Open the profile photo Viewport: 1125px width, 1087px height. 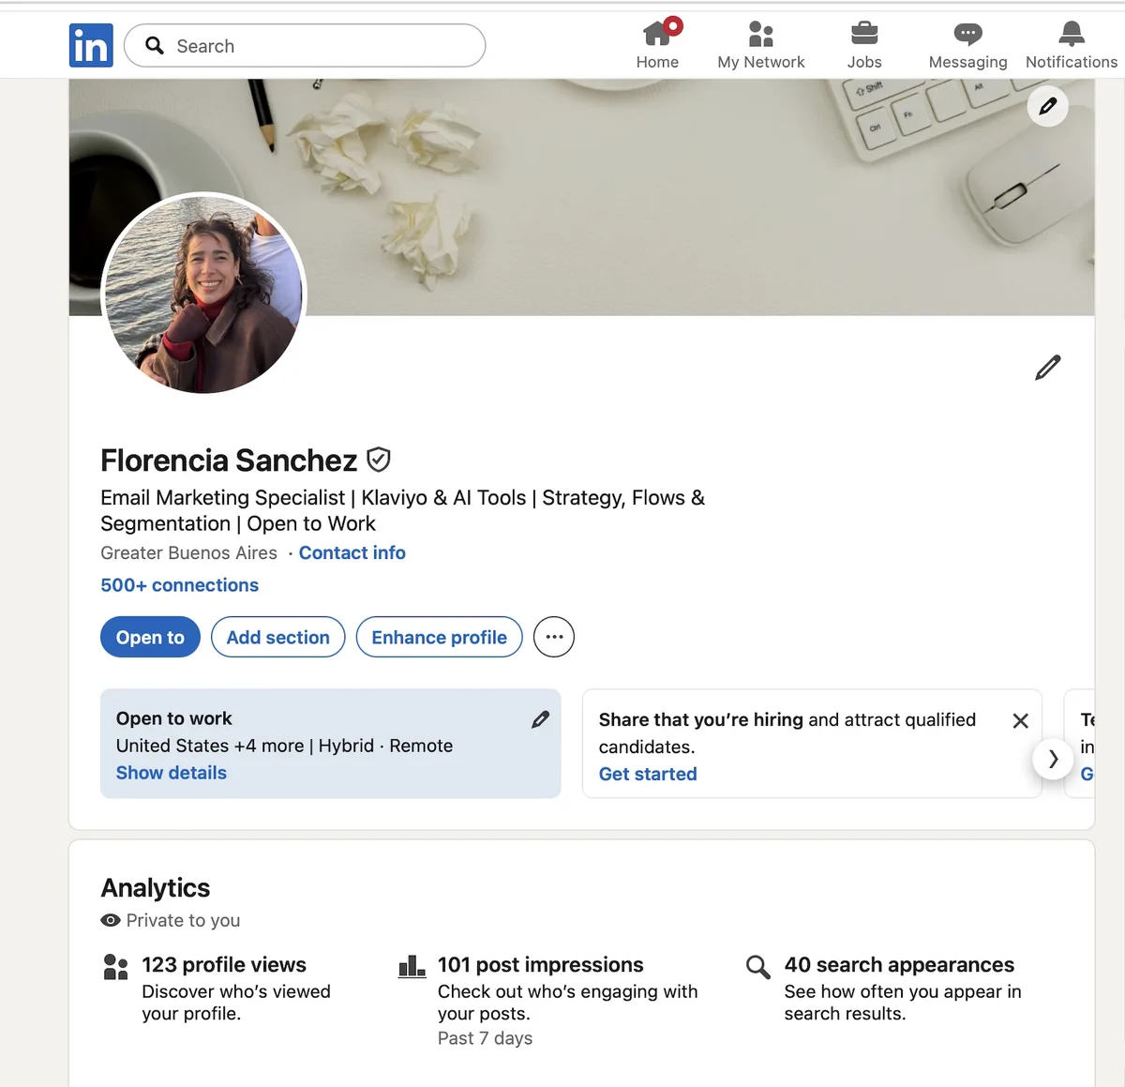(x=203, y=294)
